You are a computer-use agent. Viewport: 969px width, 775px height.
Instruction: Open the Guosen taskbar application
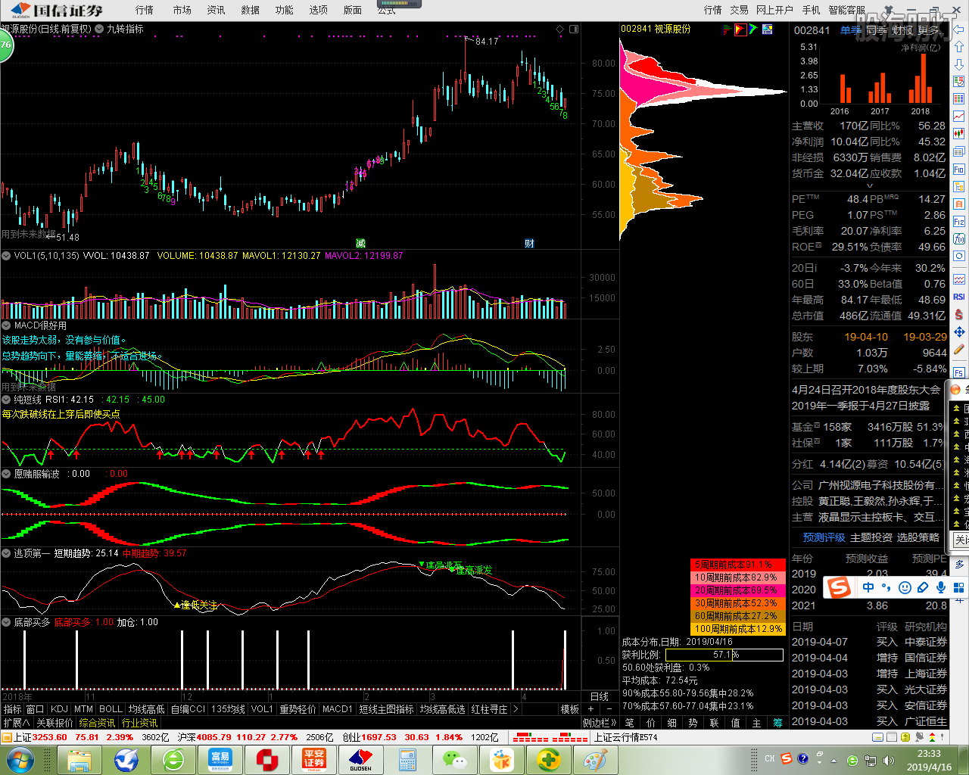point(360,759)
